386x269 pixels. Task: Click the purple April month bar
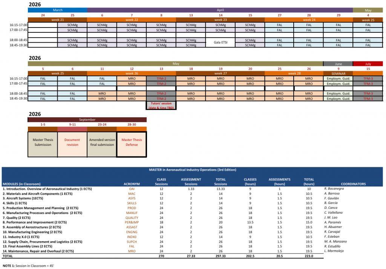(x=220, y=10)
